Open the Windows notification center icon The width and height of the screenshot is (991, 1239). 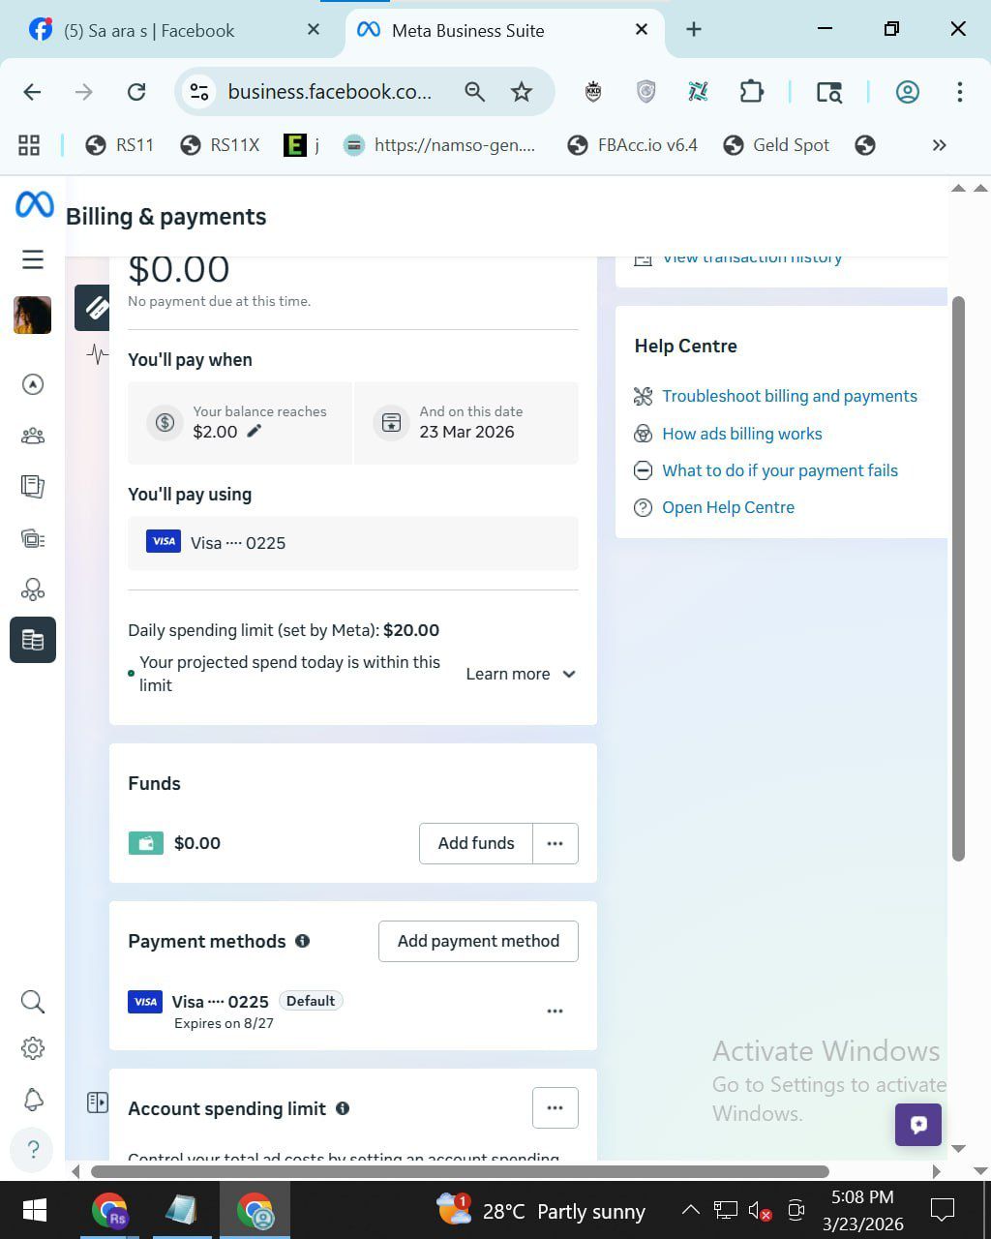coord(943,1209)
